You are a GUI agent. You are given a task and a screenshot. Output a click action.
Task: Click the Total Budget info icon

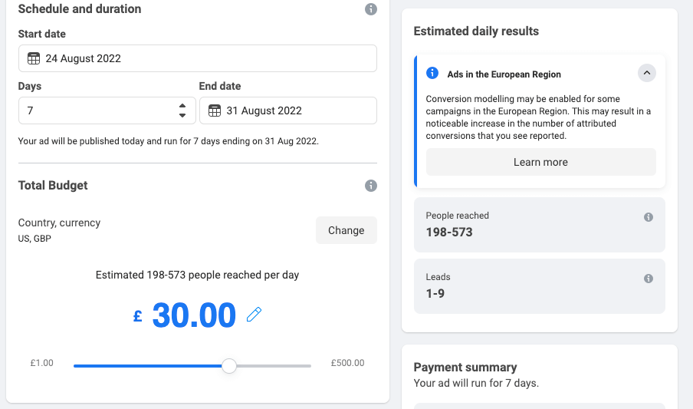[x=371, y=186]
